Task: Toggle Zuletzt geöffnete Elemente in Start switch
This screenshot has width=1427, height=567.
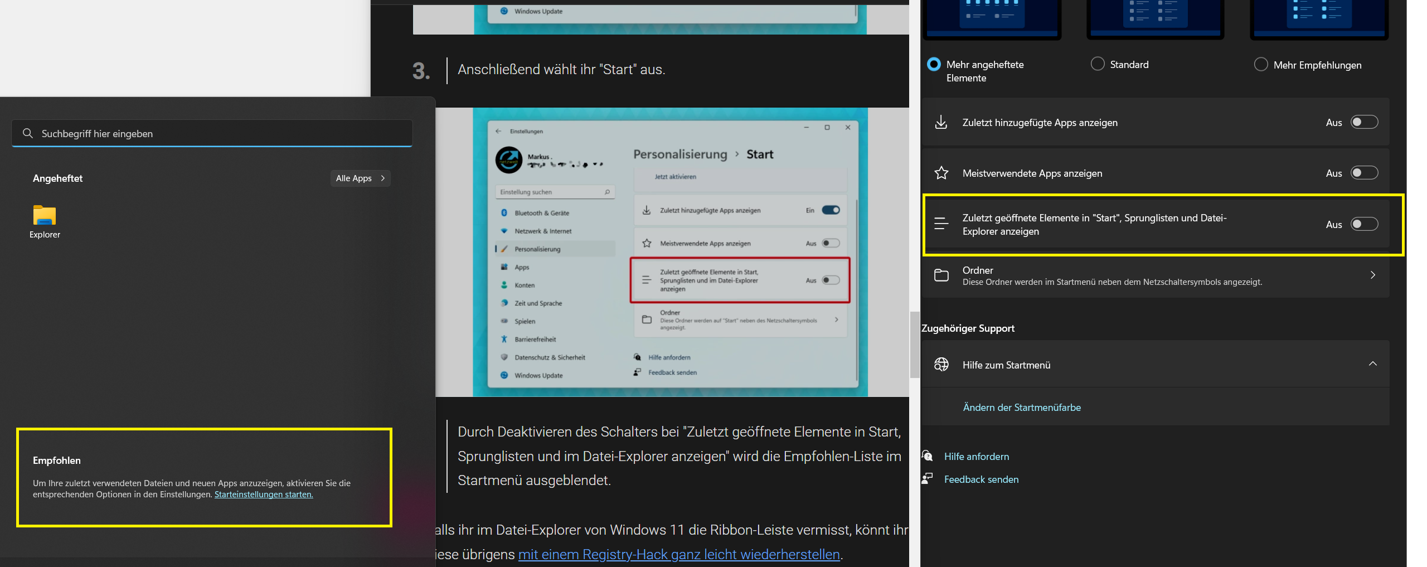Action: [1364, 224]
